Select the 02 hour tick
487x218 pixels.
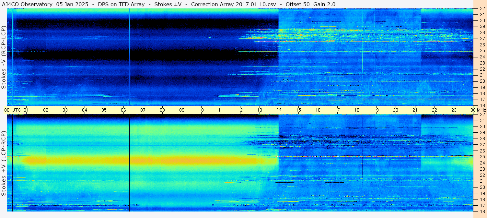tap(46, 110)
